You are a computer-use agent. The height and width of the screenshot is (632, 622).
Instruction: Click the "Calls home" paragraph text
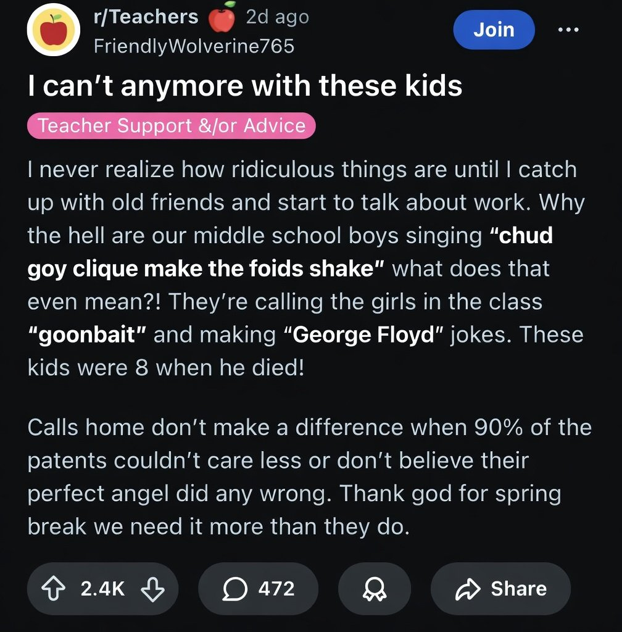tap(309, 477)
